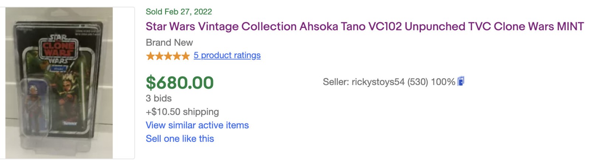Click the Sell one like this link
The image size is (590, 168).
pyautogui.click(x=180, y=139)
